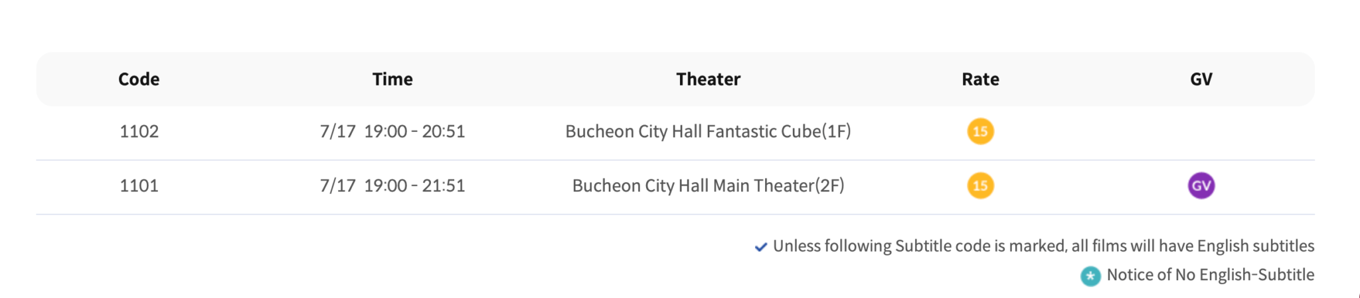The width and height of the screenshot is (1360, 298).
Task: Click the empty GV cell for code 1102
Action: click(x=1201, y=131)
